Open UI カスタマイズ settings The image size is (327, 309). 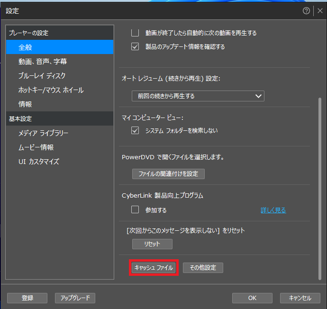60,162
